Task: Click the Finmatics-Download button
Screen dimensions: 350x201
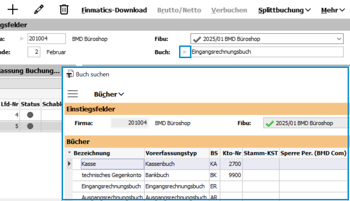Action: (x=114, y=10)
